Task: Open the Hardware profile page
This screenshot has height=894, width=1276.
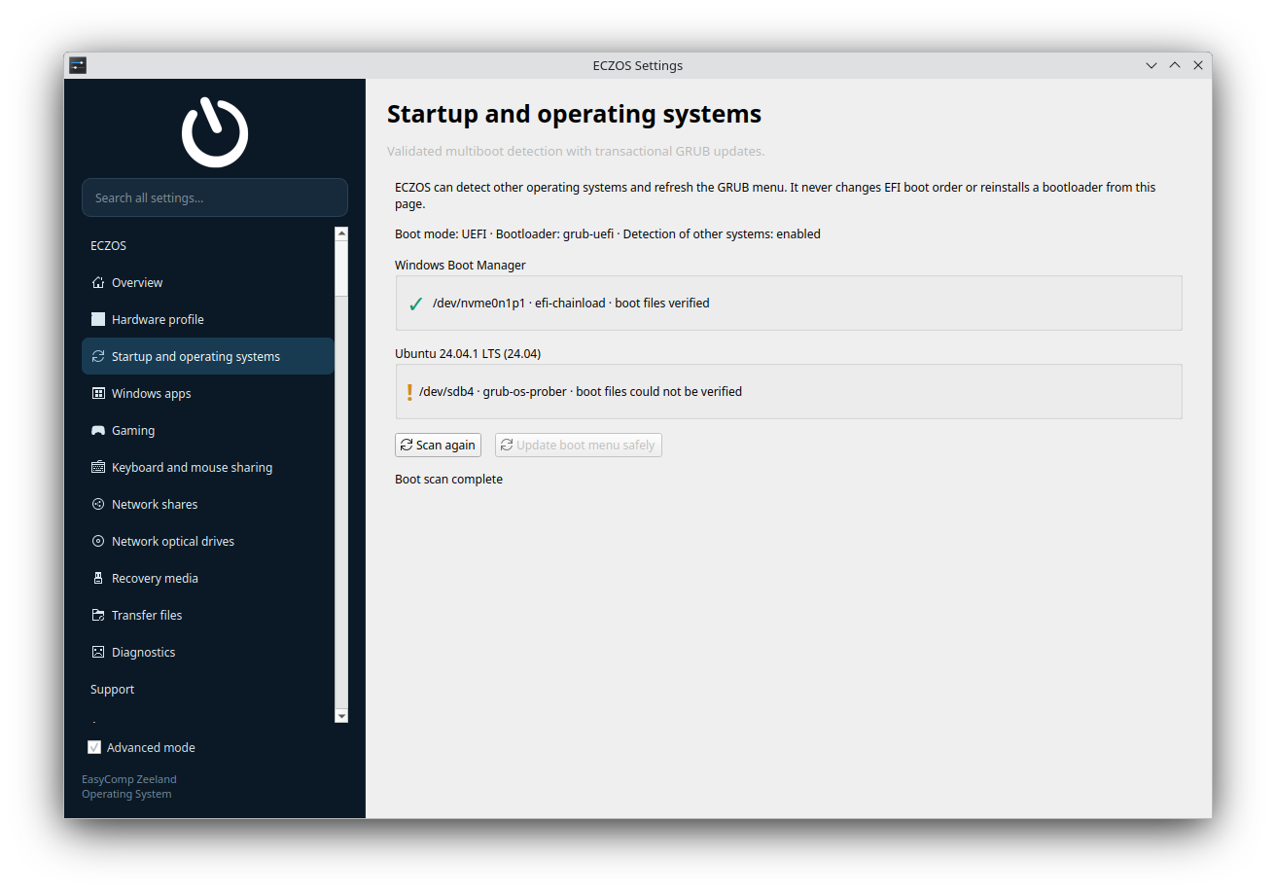Action: [x=208, y=320]
